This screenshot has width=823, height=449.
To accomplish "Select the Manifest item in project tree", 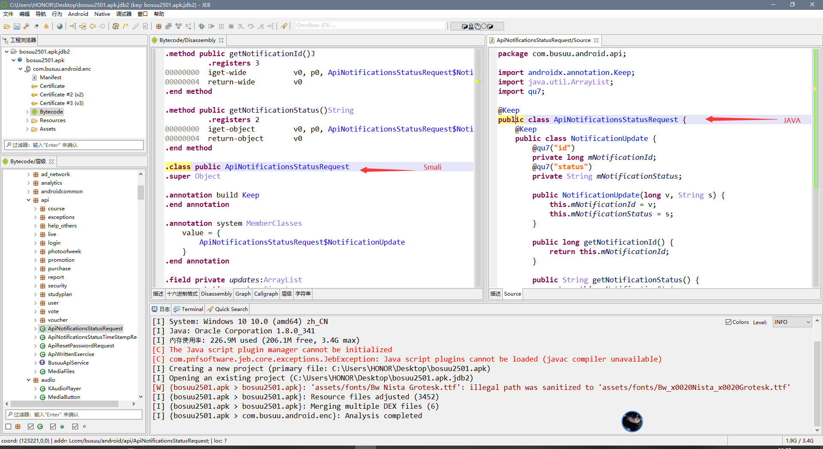I will pos(51,78).
